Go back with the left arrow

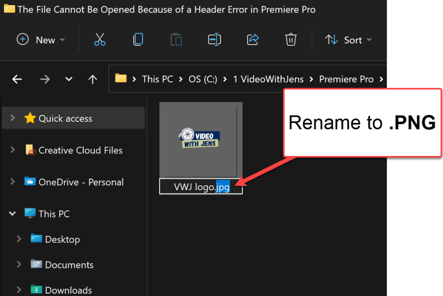click(x=17, y=79)
